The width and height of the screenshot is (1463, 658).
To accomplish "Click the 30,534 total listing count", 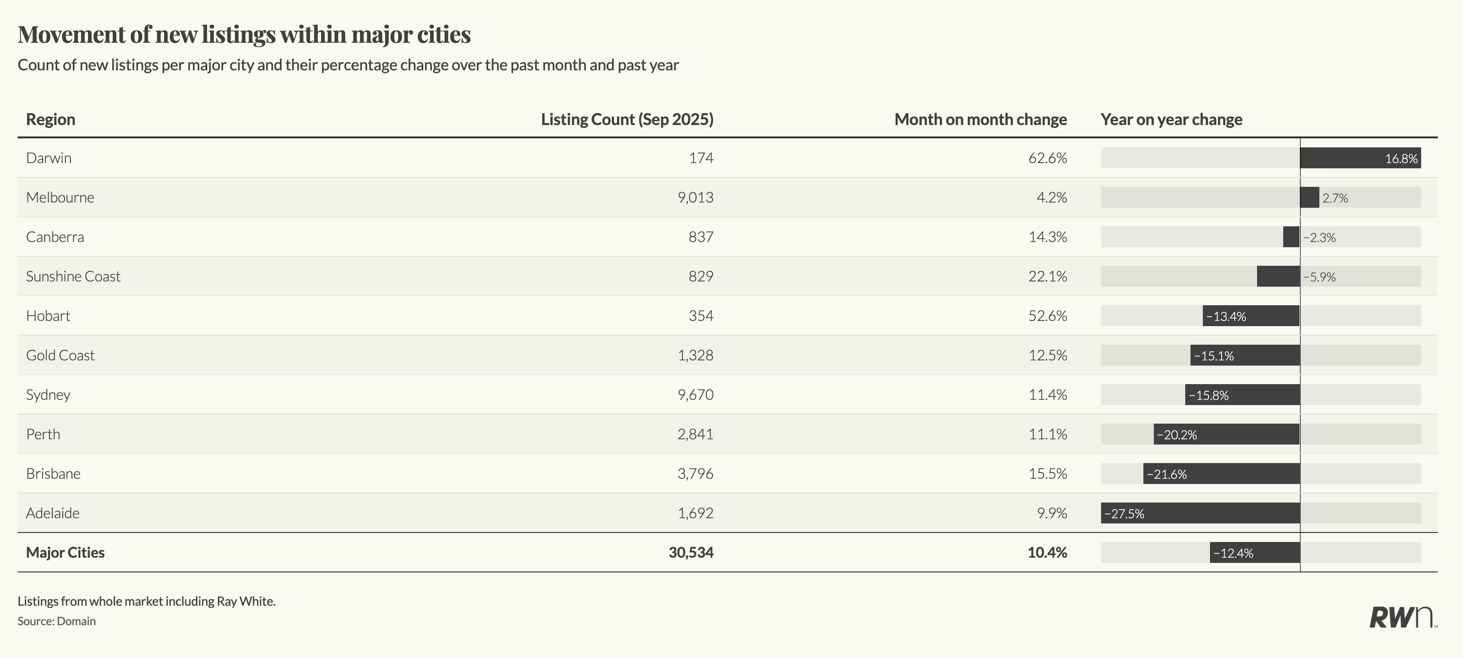I will [691, 552].
